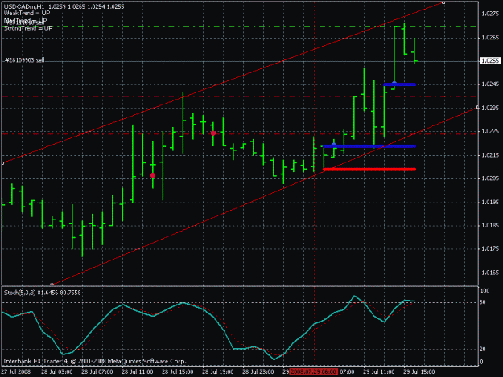Click the highlighted current price 1.0255 tag
The image size is (503, 377).
point(489,60)
